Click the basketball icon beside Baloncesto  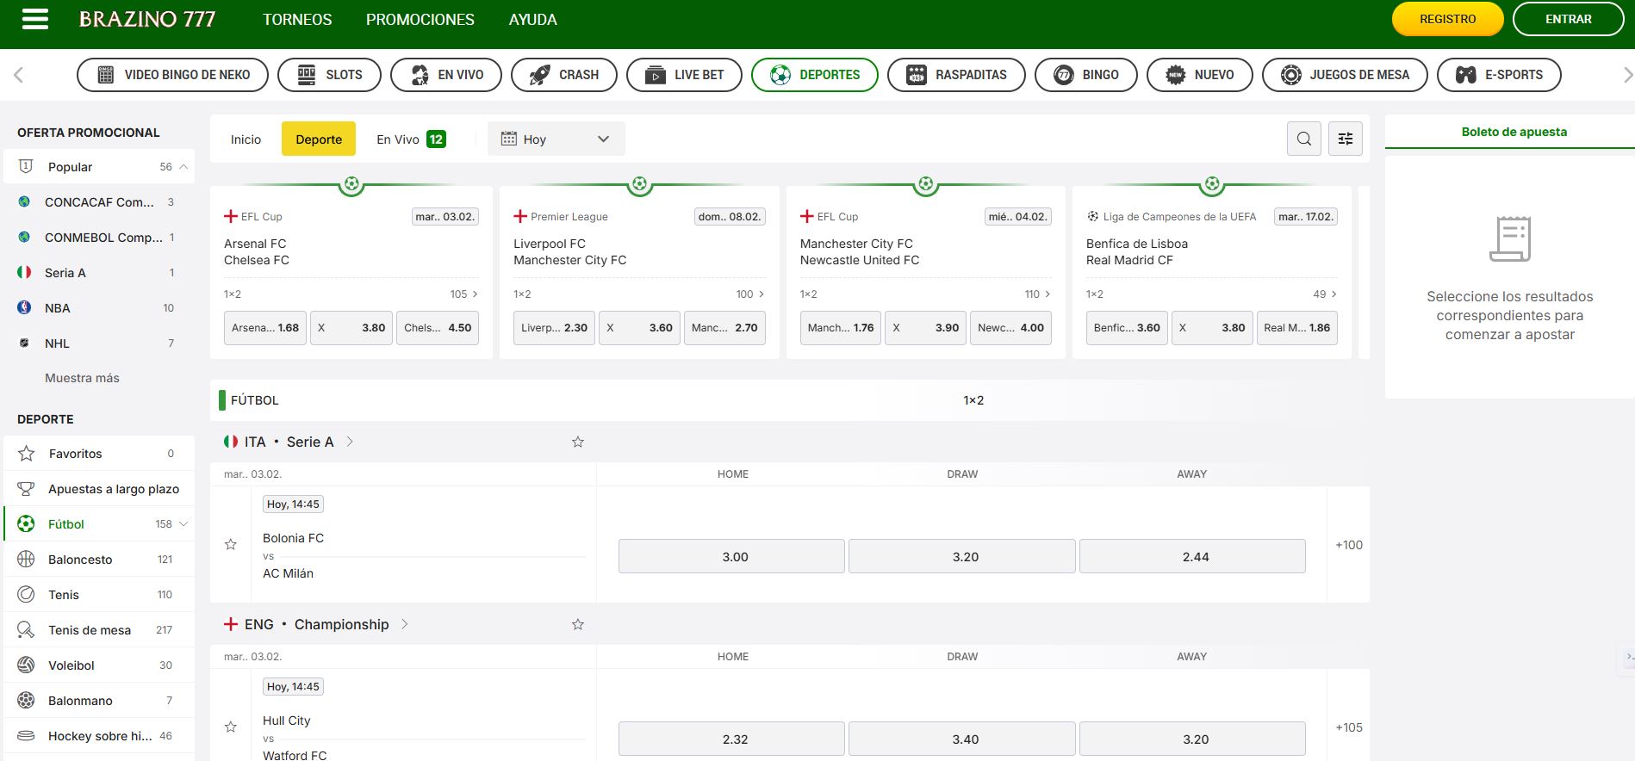pyautogui.click(x=26, y=560)
